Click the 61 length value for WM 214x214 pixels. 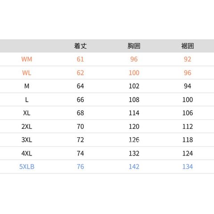[x=80, y=59]
